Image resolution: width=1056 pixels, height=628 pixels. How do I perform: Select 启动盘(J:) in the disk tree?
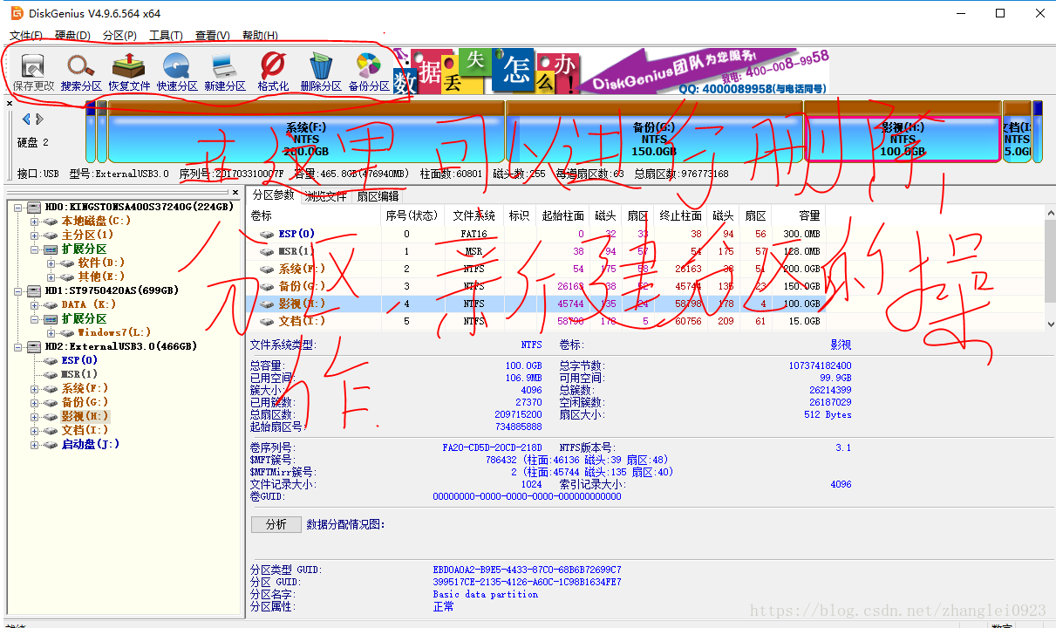click(x=91, y=444)
